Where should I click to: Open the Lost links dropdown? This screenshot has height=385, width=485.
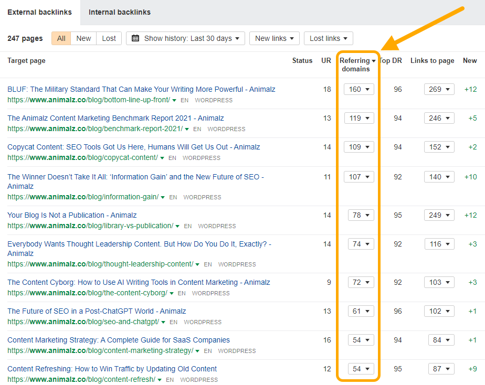pyautogui.click(x=328, y=38)
